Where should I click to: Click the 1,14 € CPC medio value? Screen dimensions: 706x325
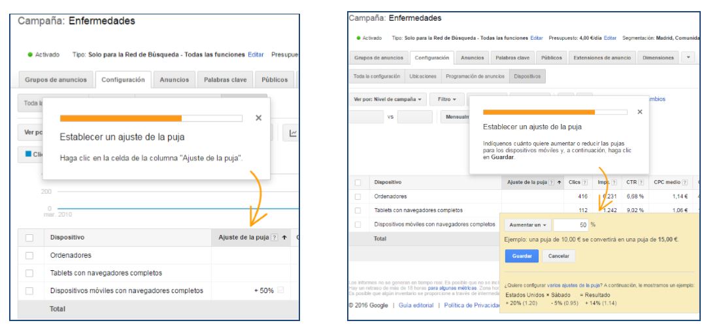(680, 196)
